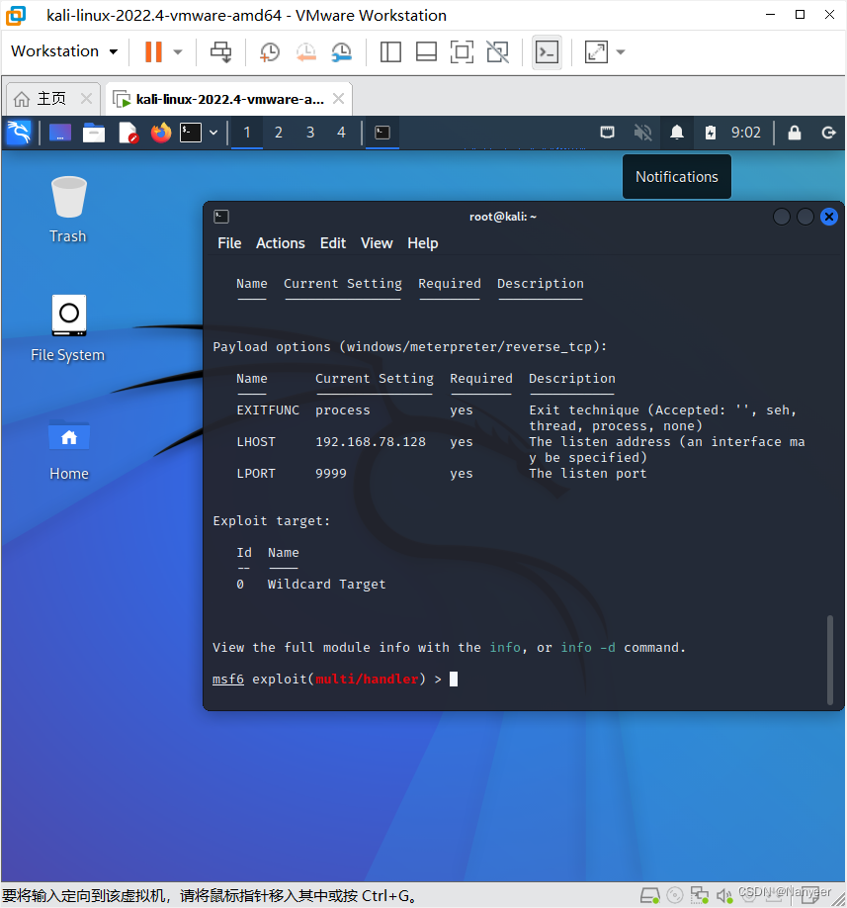Open the terminal File menu
Screen dimensions: 847x908
click(229, 243)
